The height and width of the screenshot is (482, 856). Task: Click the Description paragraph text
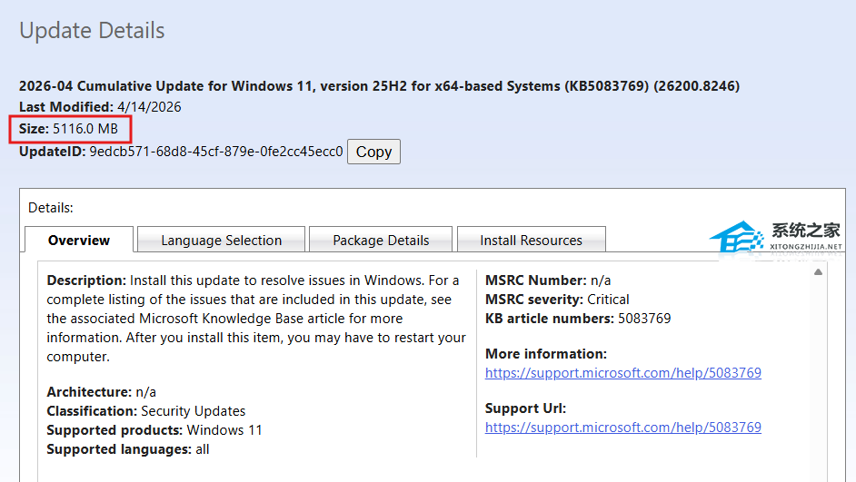[256, 319]
